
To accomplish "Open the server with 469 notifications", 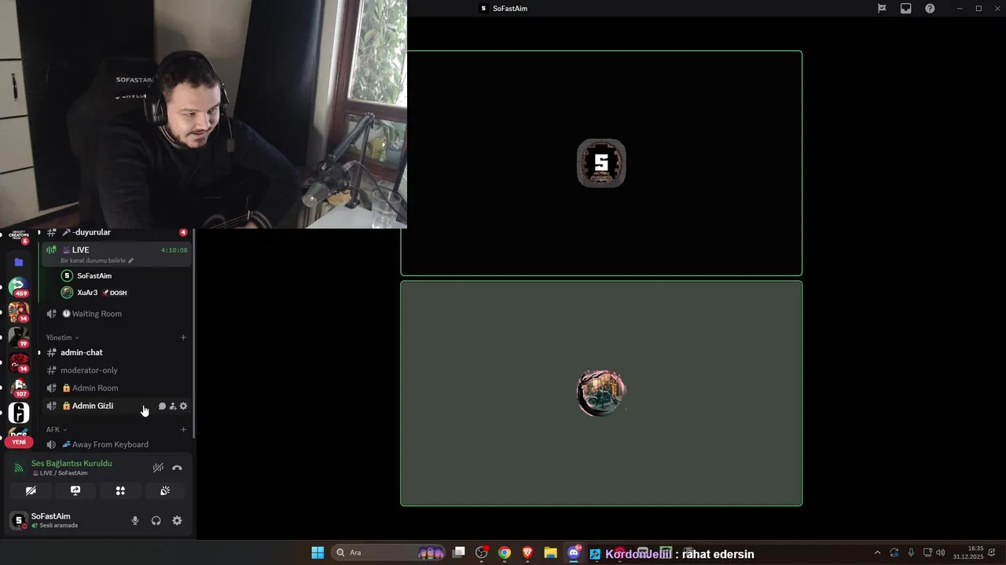I will click(19, 287).
